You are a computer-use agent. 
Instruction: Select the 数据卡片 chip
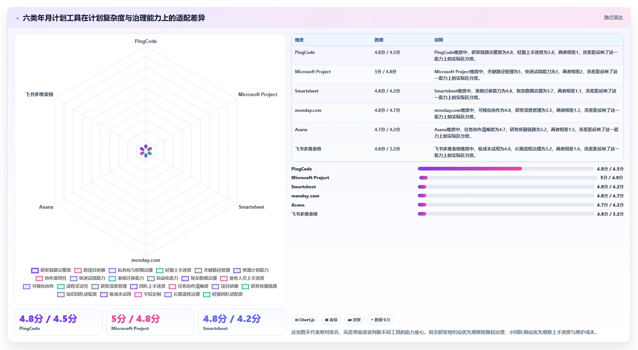tap(381, 320)
